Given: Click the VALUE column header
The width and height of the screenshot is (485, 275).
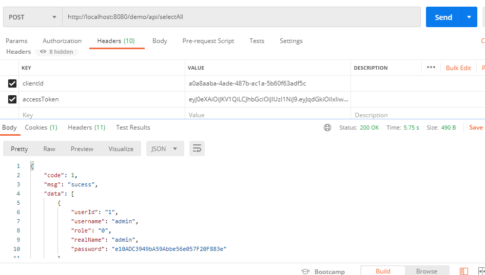Looking at the screenshot, I should click(196, 68).
